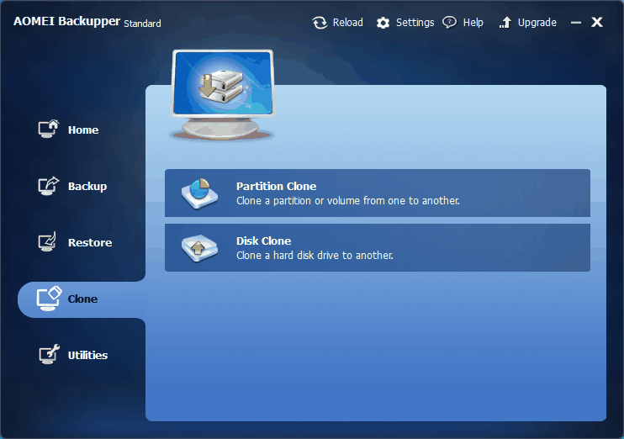Open Help via its text label
The image size is (624, 439).
coord(473,23)
